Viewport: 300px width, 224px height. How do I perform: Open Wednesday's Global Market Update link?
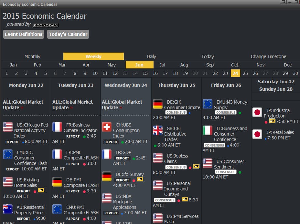pos(122,105)
